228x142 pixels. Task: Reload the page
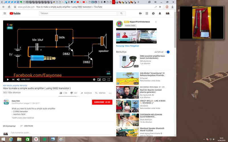click(9, 7)
